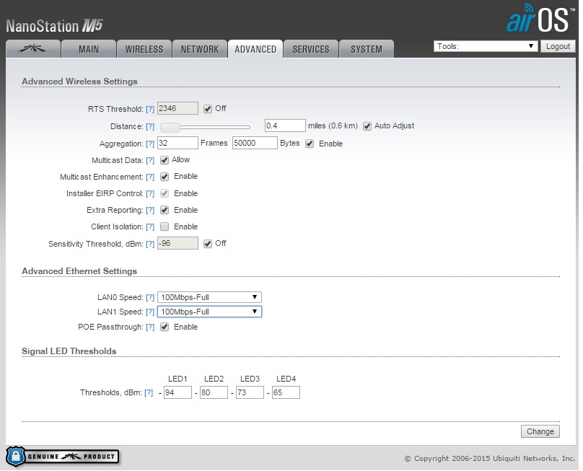Click the Logout button
The width and height of the screenshot is (583, 471).
pos(558,46)
